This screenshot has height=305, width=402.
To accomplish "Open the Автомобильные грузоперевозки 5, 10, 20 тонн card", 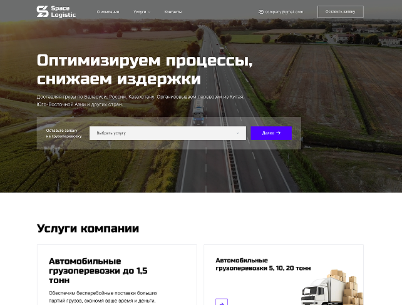I will coord(284,275).
